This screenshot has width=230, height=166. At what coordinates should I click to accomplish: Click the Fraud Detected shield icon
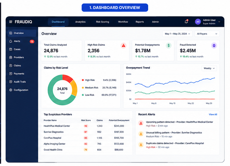click(x=214, y=45)
